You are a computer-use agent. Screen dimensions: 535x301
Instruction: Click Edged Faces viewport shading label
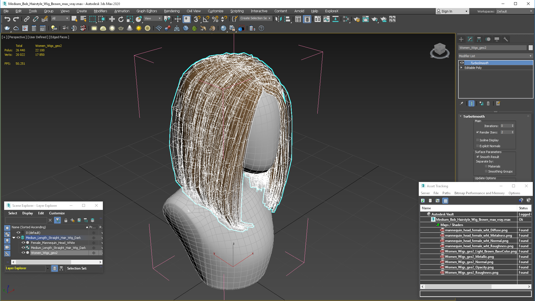click(59, 37)
